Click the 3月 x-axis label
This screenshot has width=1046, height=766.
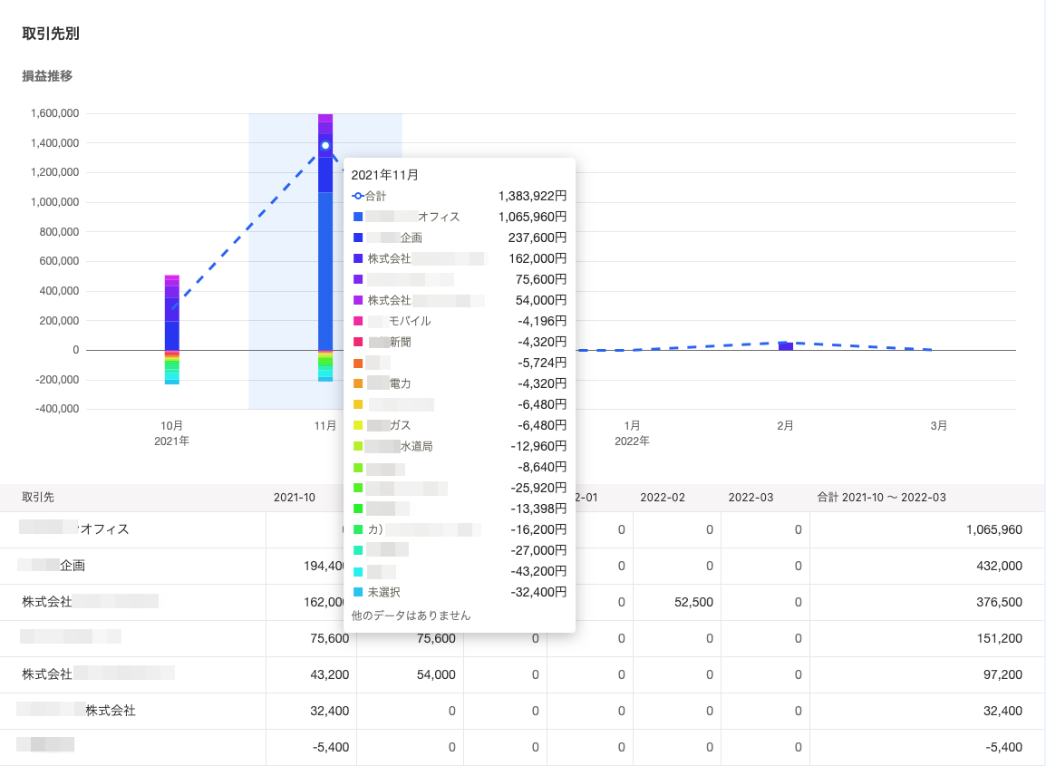pyautogui.click(x=939, y=426)
